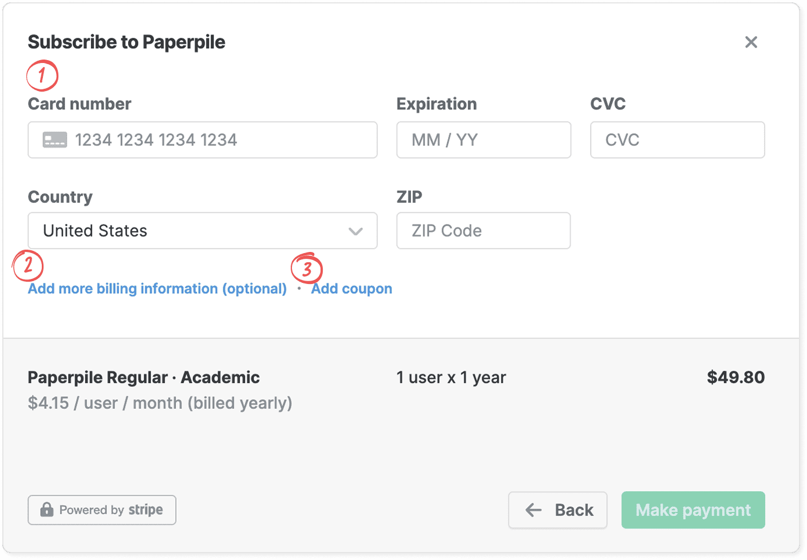Click the red annotation circle numbered 2
The height and width of the screenshot is (560, 807).
point(28,266)
